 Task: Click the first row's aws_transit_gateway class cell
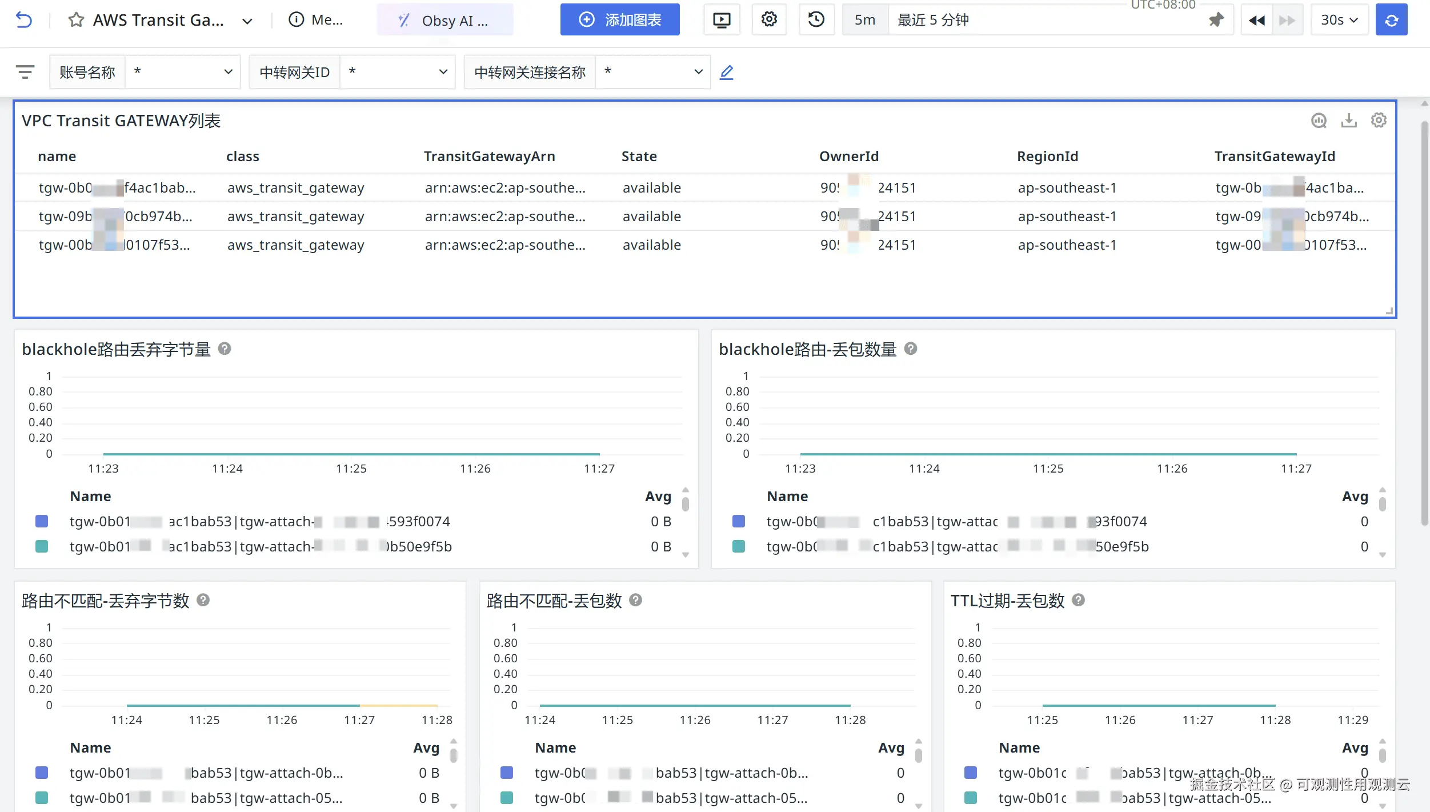[296, 188]
